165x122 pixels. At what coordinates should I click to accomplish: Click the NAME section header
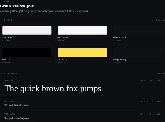tap(7, 1)
